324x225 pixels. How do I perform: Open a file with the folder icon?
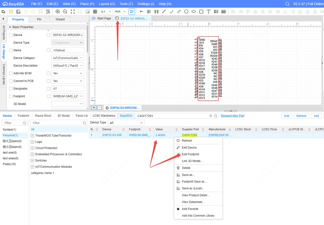[11, 12]
